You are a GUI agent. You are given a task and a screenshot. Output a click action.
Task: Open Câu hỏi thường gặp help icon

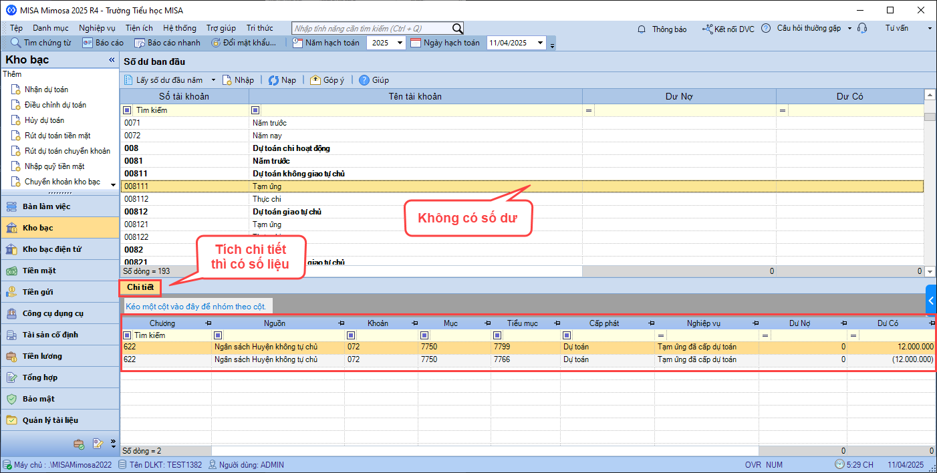[x=766, y=29]
